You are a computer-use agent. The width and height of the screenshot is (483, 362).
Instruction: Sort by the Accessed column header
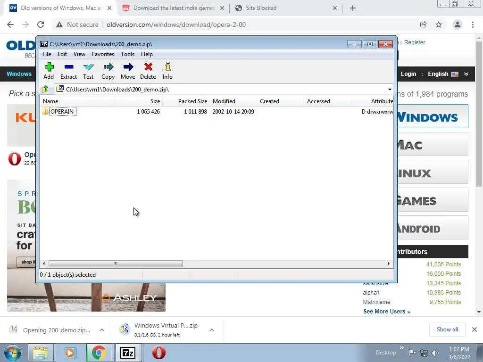tap(327, 101)
